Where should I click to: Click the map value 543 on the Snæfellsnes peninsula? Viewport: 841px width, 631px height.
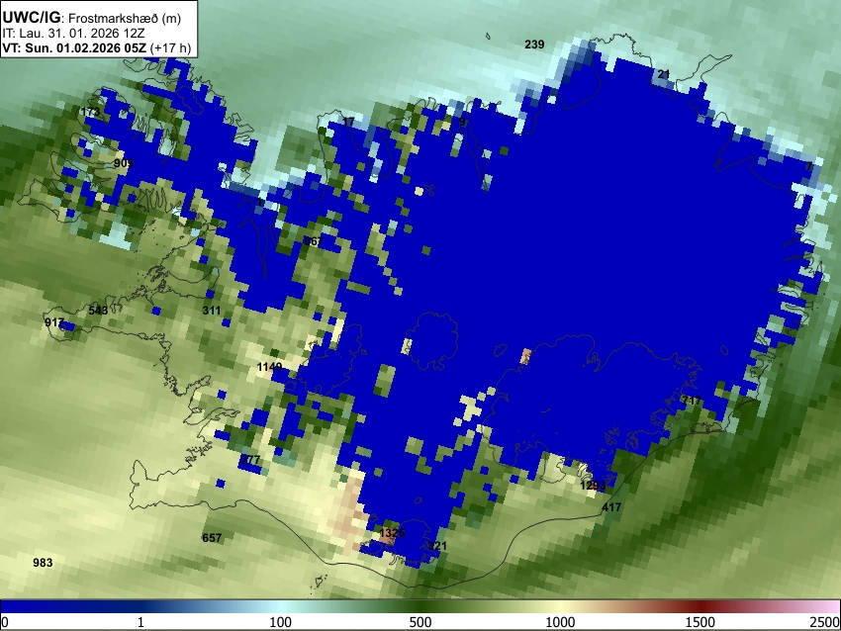click(98, 311)
